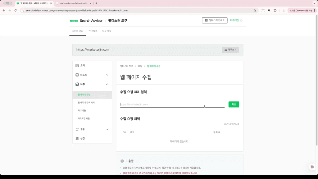The height and width of the screenshot is (179, 318).
Task: Expand the 검증 sidebar section
Action: point(107,129)
